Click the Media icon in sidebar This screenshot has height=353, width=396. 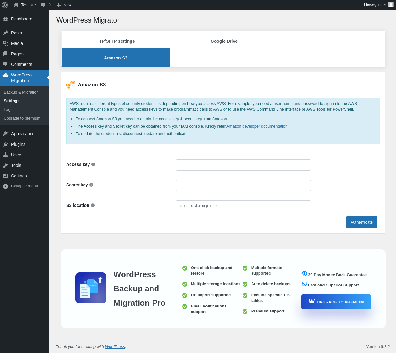(x=6, y=43)
